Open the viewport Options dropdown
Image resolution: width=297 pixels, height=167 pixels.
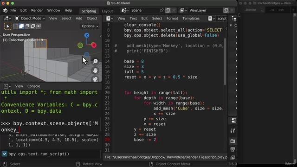pyautogui.click(x=90, y=26)
